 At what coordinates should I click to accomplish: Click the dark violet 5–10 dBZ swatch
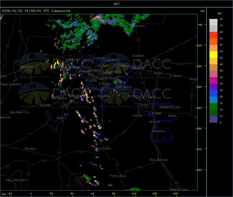(213, 119)
